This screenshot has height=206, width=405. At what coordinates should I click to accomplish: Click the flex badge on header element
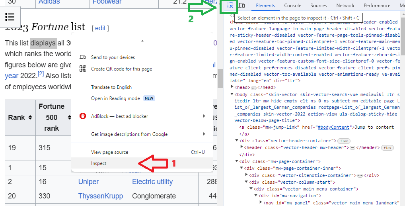pos(387,148)
